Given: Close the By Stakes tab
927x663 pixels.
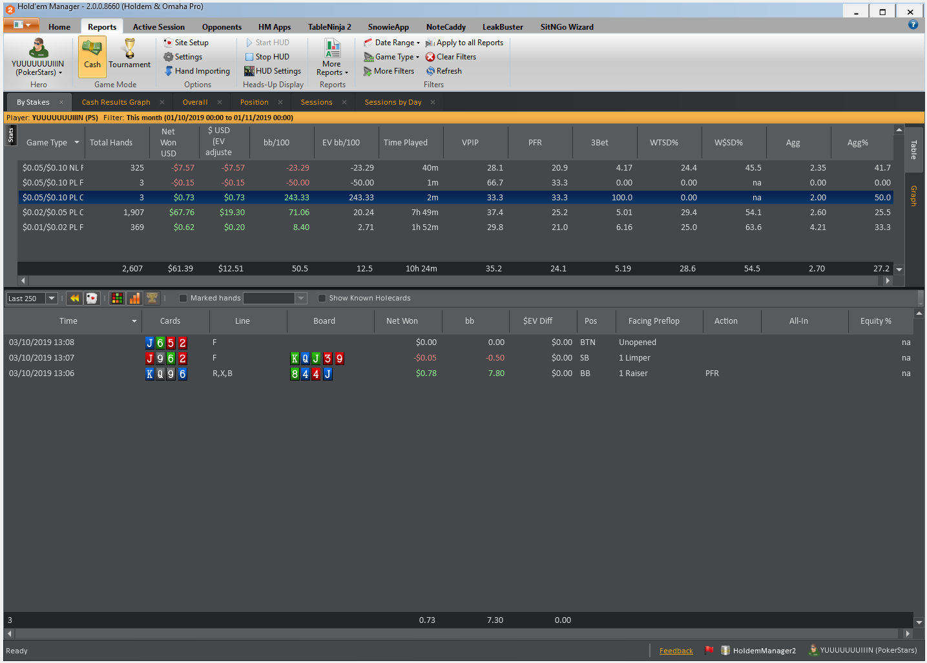Looking at the screenshot, I should coord(61,102).
